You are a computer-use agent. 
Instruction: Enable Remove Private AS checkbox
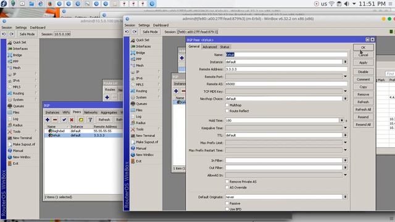227,181
